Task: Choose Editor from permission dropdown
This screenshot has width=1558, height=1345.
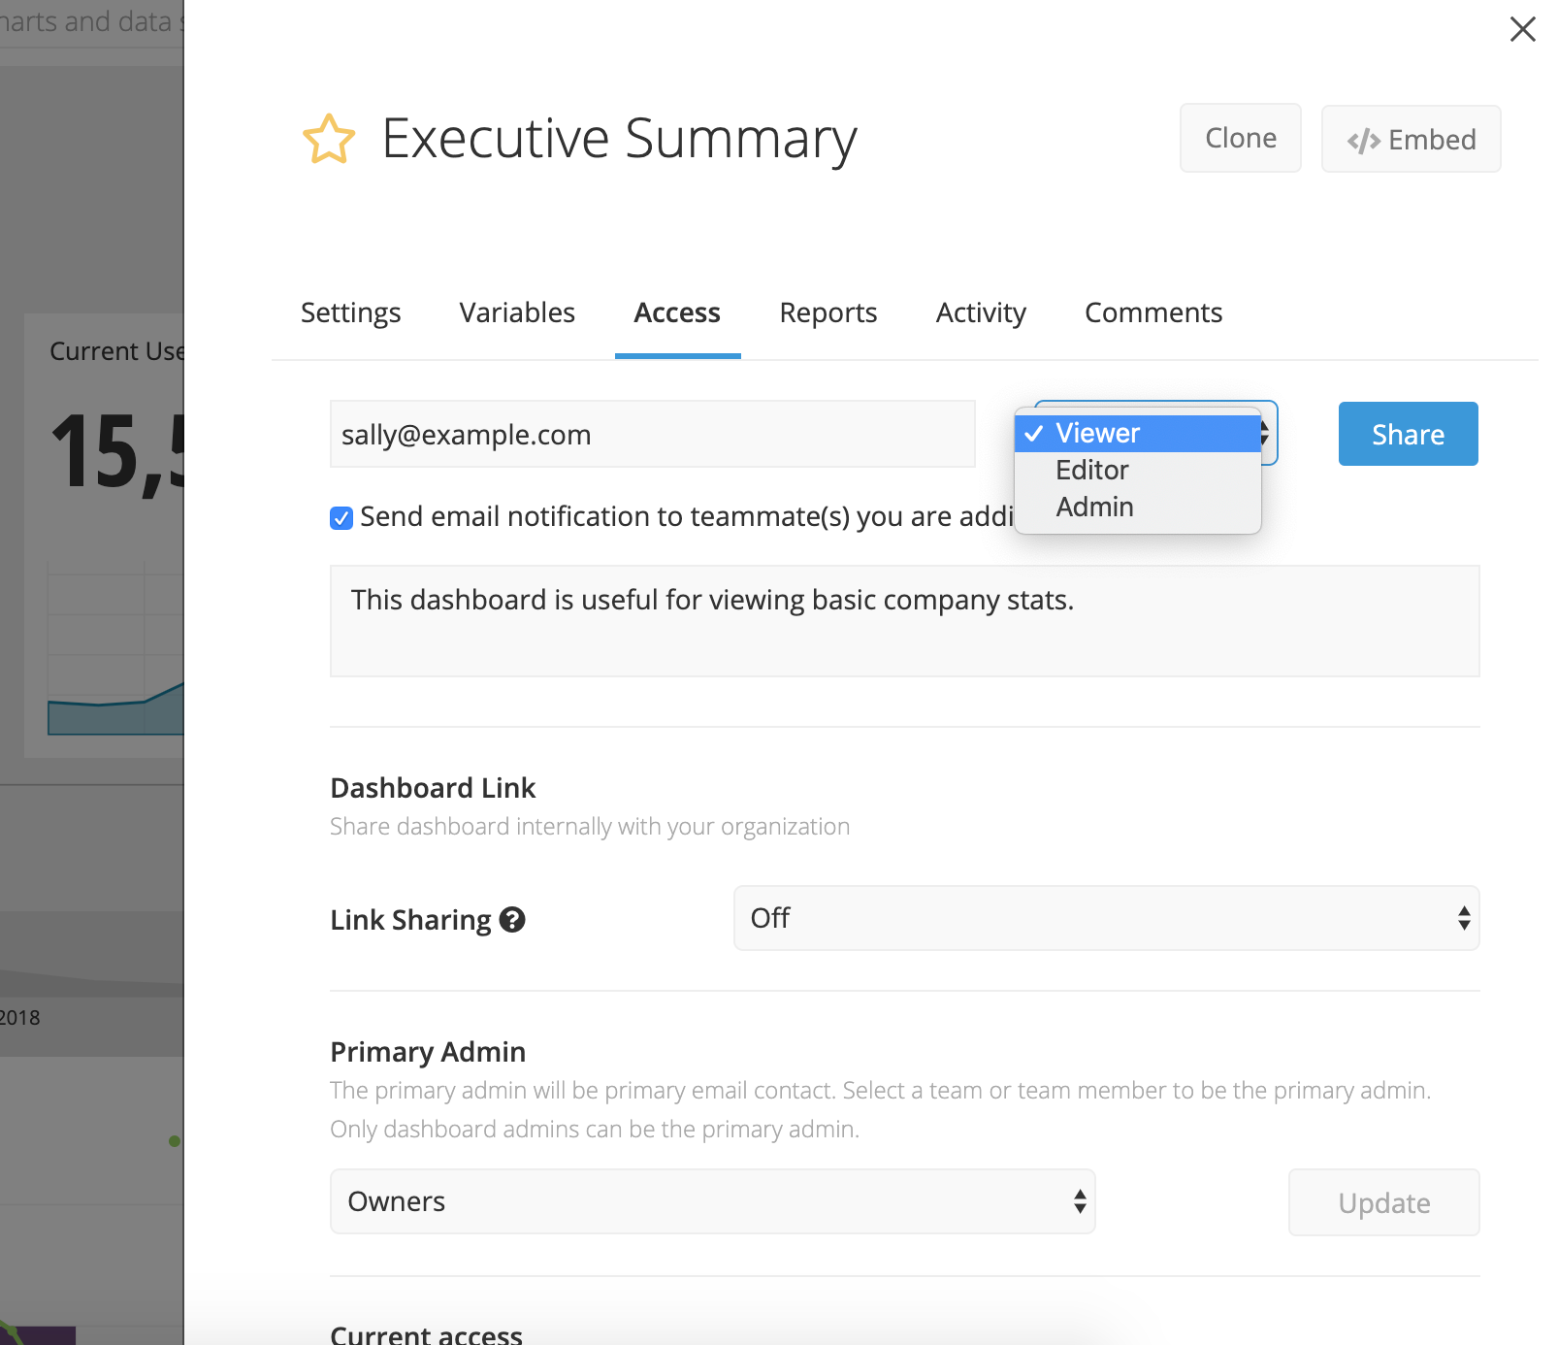Action: [x=1137, y=470]
